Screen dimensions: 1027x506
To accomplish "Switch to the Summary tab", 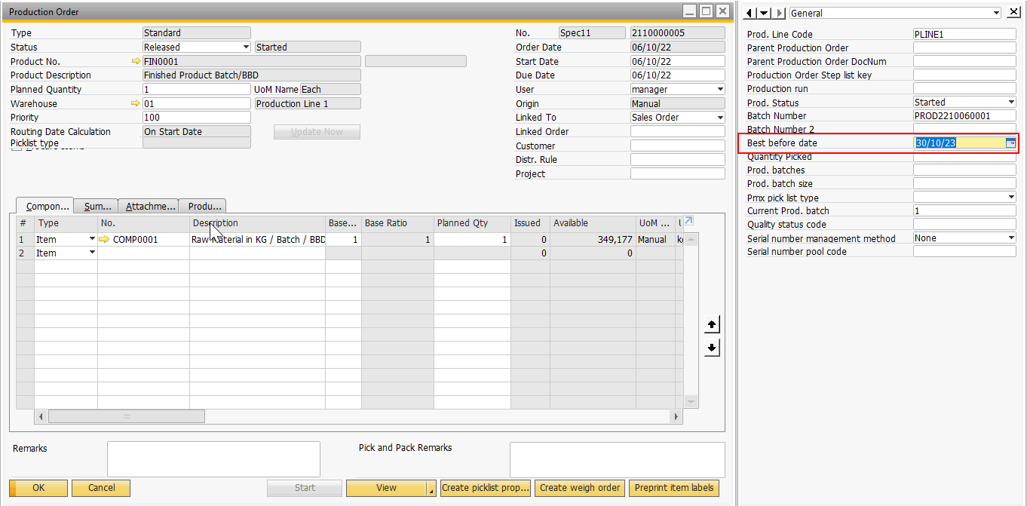I will pos(96,206).
